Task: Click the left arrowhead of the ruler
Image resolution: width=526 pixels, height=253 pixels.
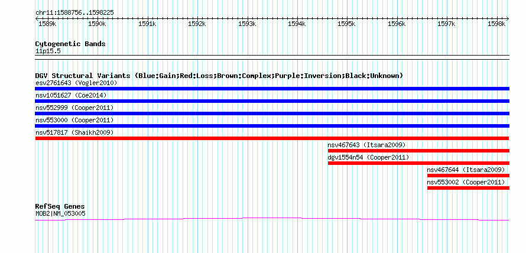Action: pyautogui.click(x=37, y=18)
